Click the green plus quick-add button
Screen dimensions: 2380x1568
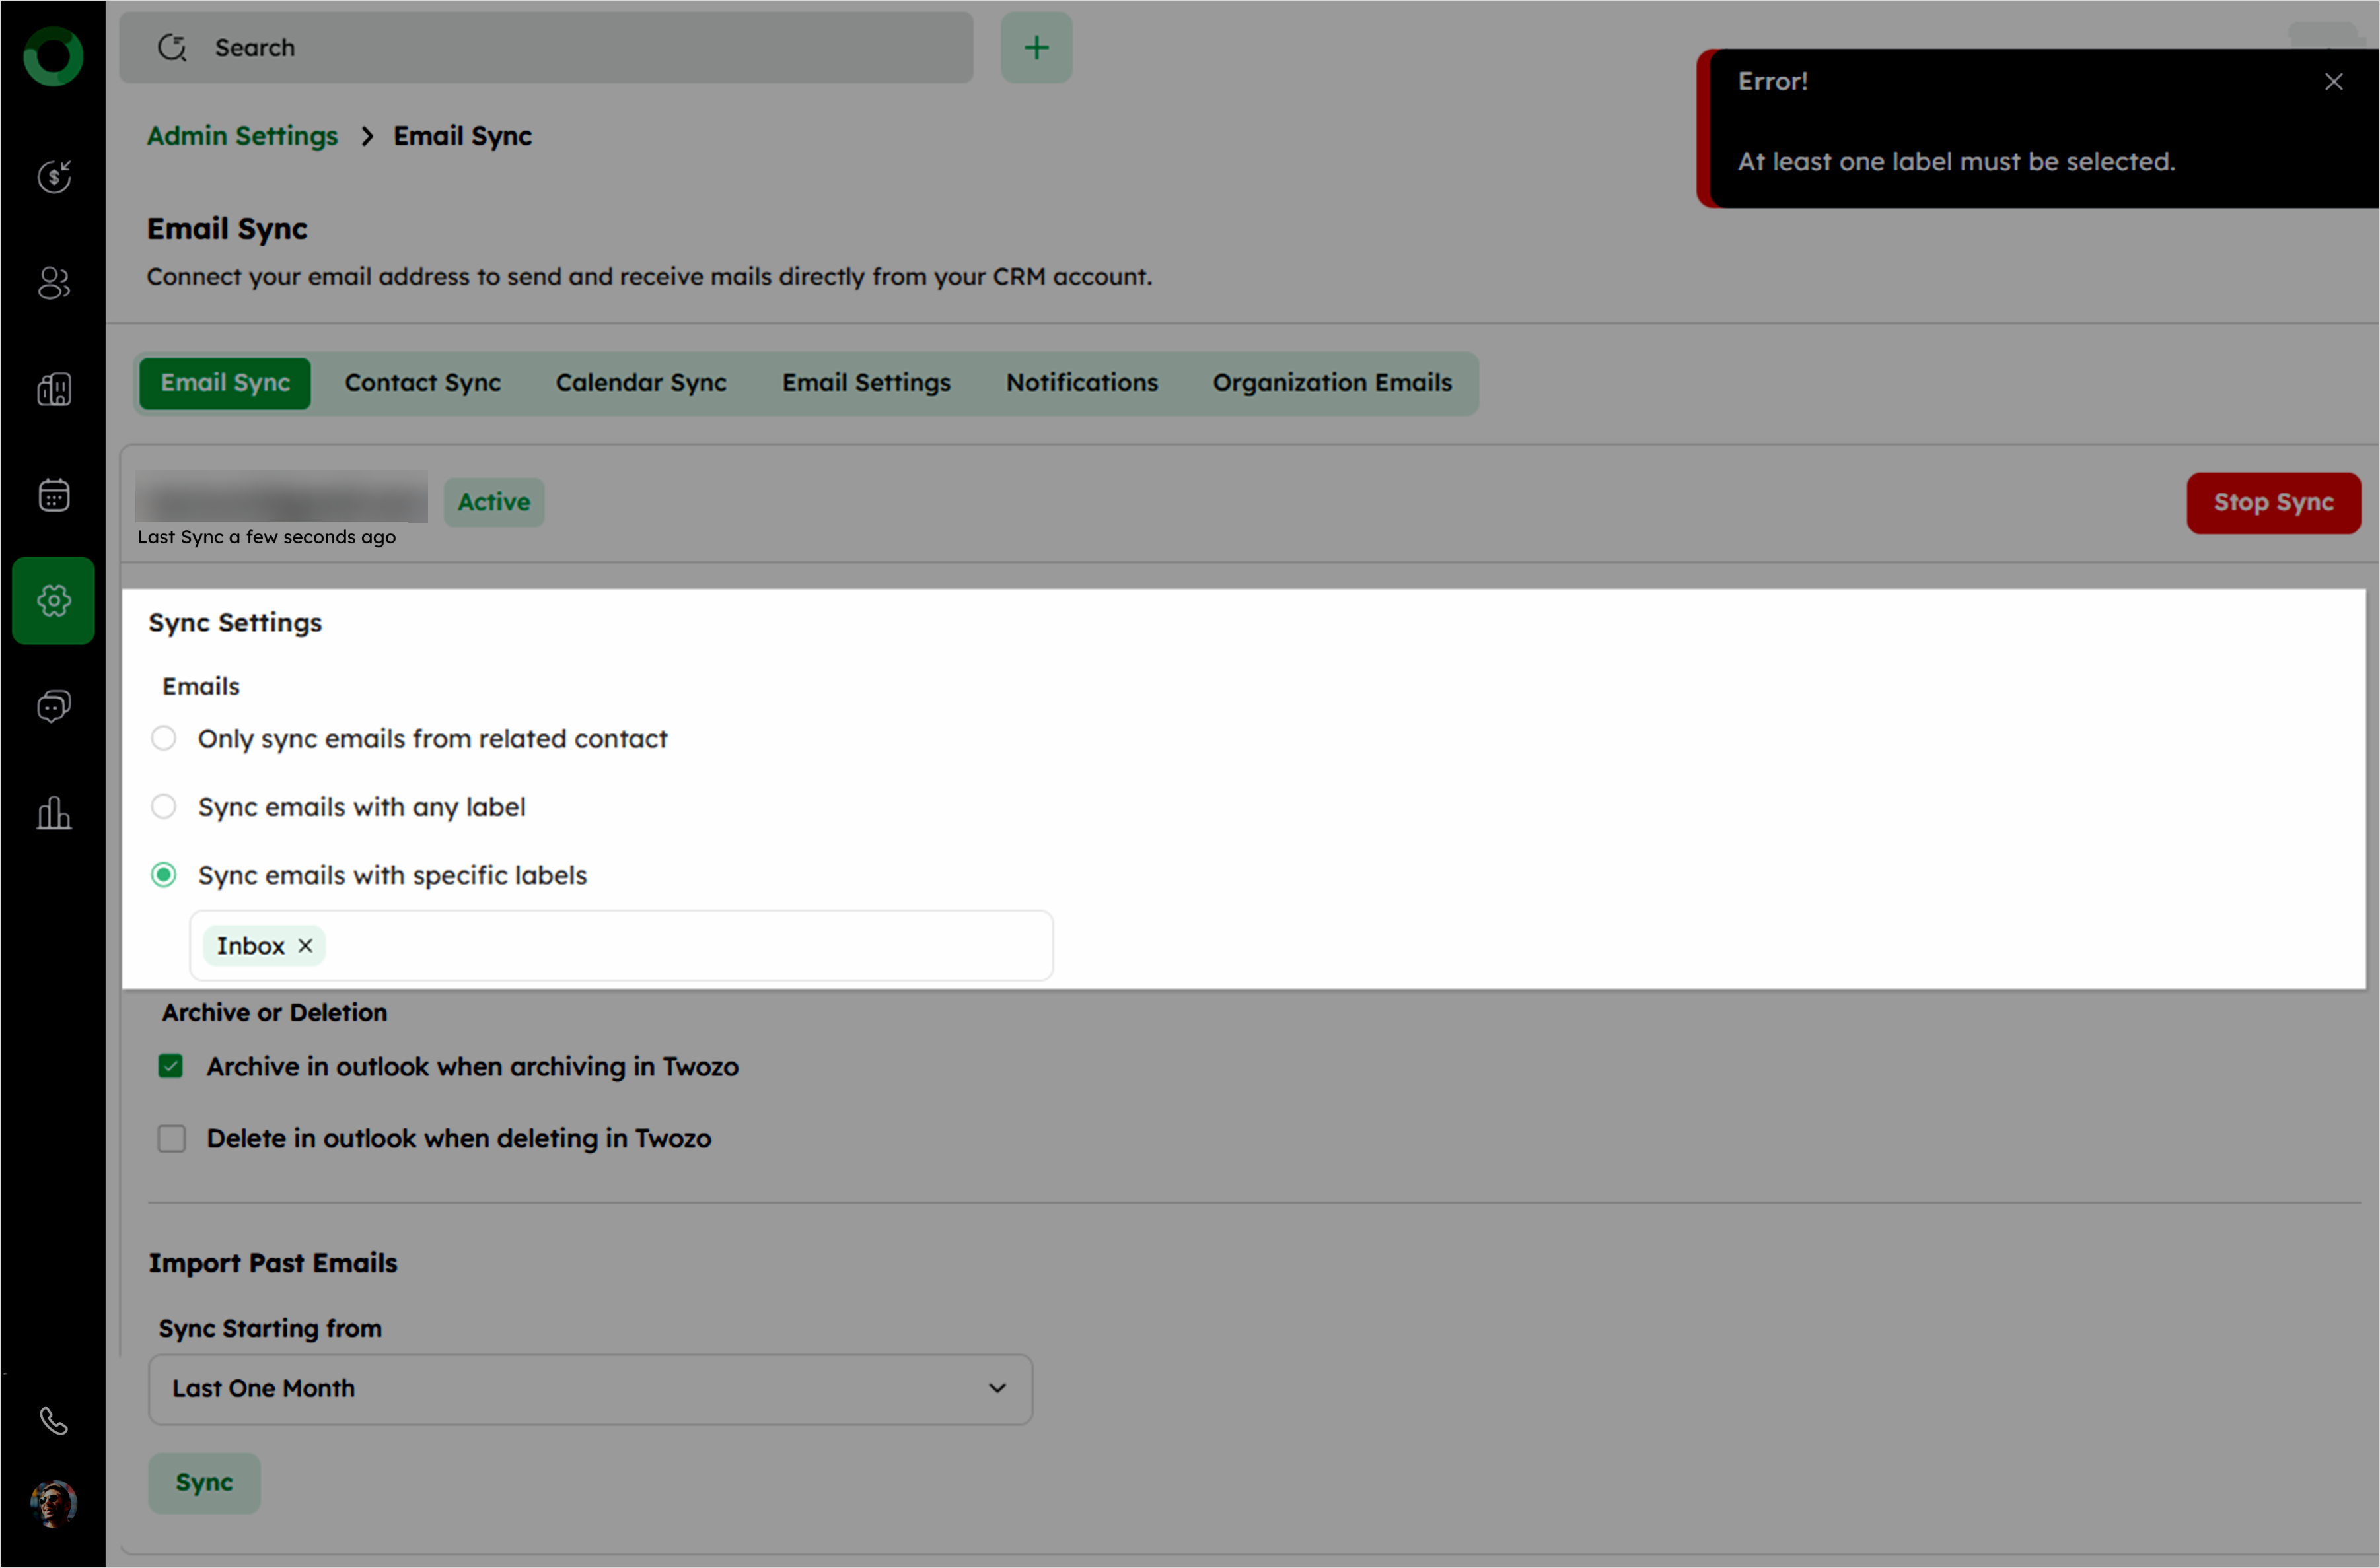tap(1036, 47)
